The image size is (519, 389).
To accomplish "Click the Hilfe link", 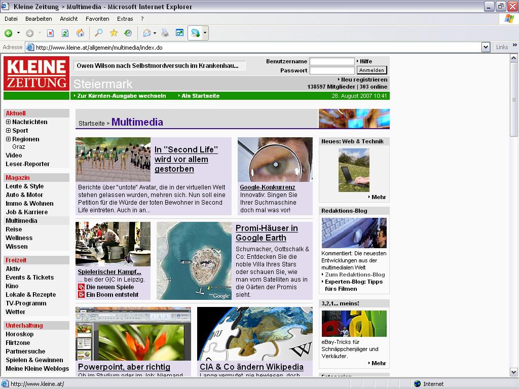I will (366, 61).
